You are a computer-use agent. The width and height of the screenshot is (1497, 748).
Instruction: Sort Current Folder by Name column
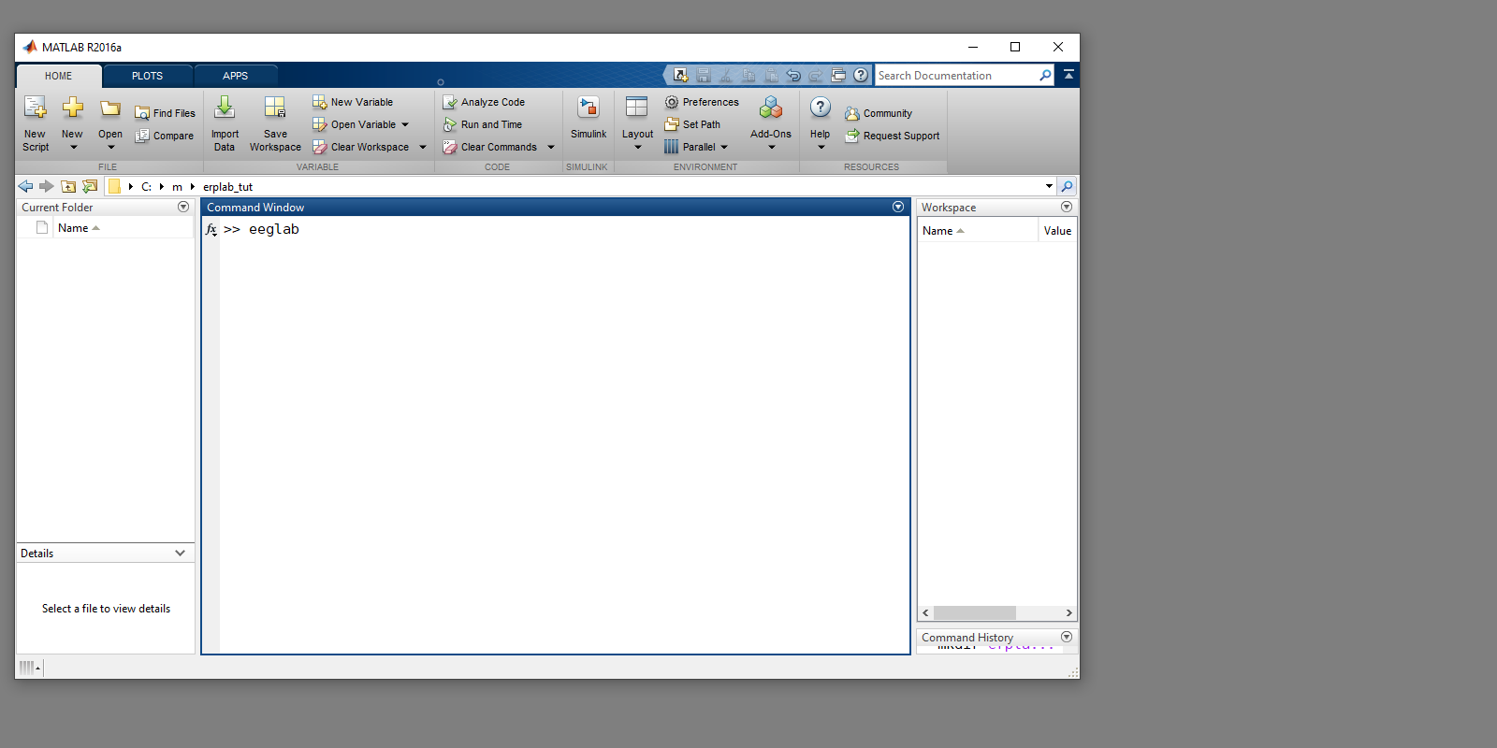(123, 228)
